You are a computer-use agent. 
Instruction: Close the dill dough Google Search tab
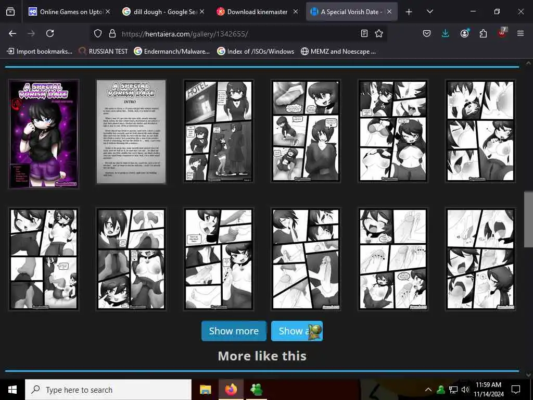(202, 11)
